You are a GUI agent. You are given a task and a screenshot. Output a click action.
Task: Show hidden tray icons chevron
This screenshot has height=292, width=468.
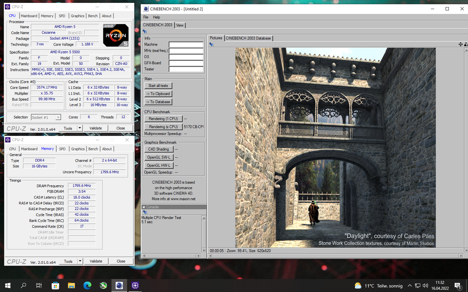[409, 286]
